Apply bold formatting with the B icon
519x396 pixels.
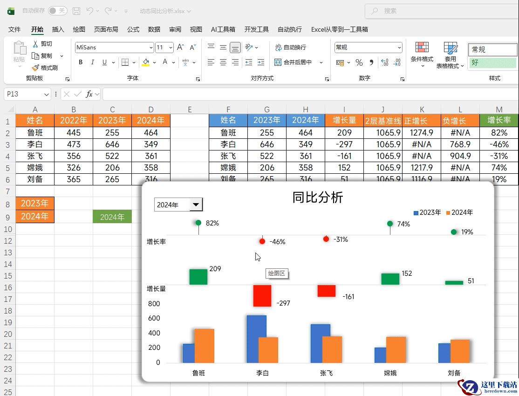point(81,62)
